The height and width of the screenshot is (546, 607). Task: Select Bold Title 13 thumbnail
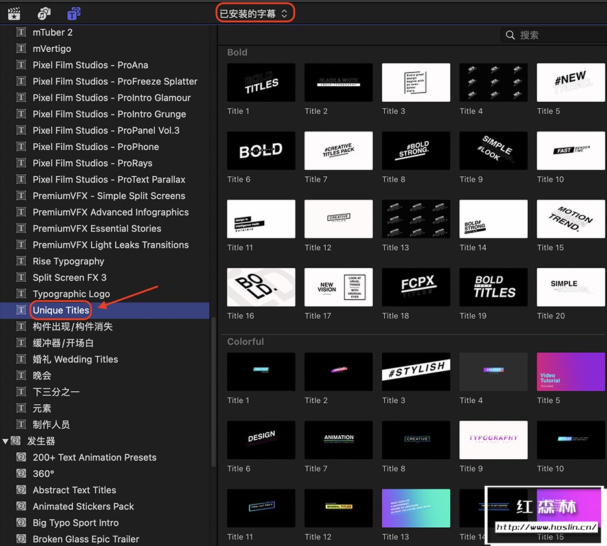point(416,219)
